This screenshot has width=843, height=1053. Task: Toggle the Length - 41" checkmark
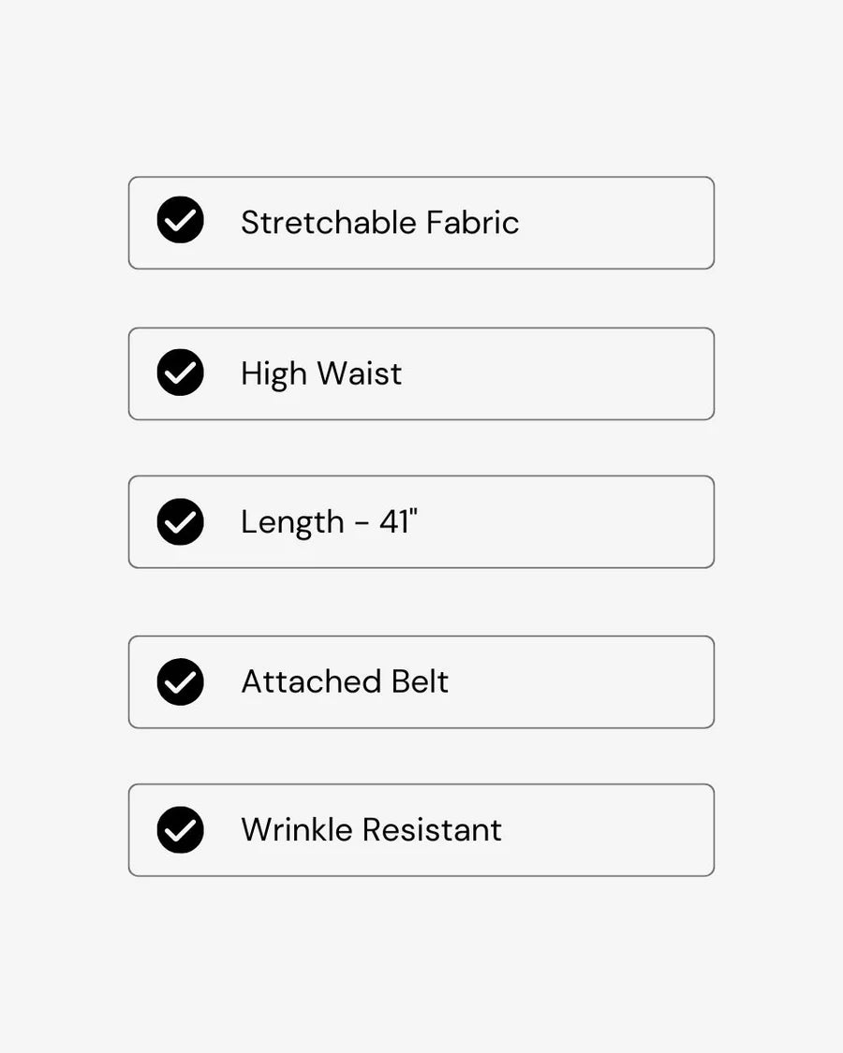pos(180,521)
